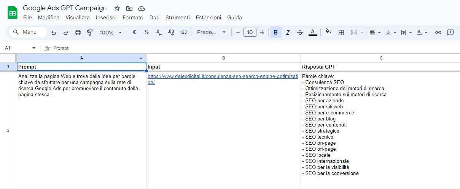This screenshot has height=189, width=460.
Task: Select the Risposta GPT header cell
Action: [380, 67]
